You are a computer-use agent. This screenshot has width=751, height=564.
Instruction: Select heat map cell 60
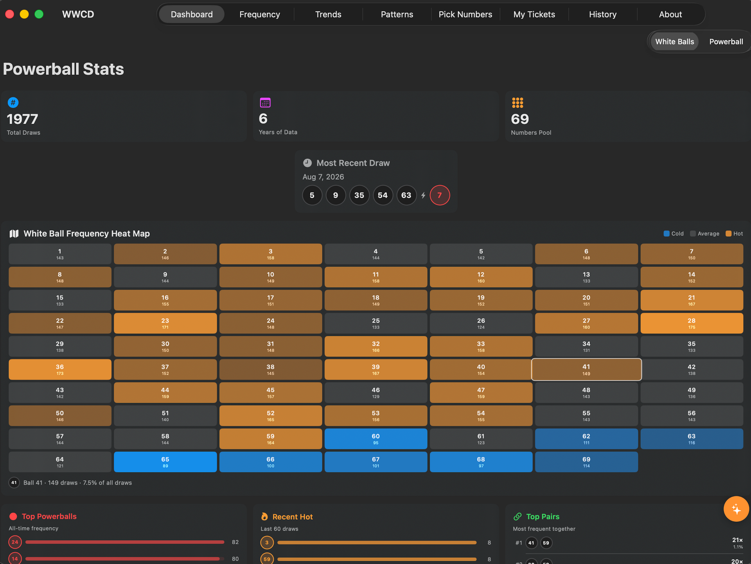click(x=375, y=439)
